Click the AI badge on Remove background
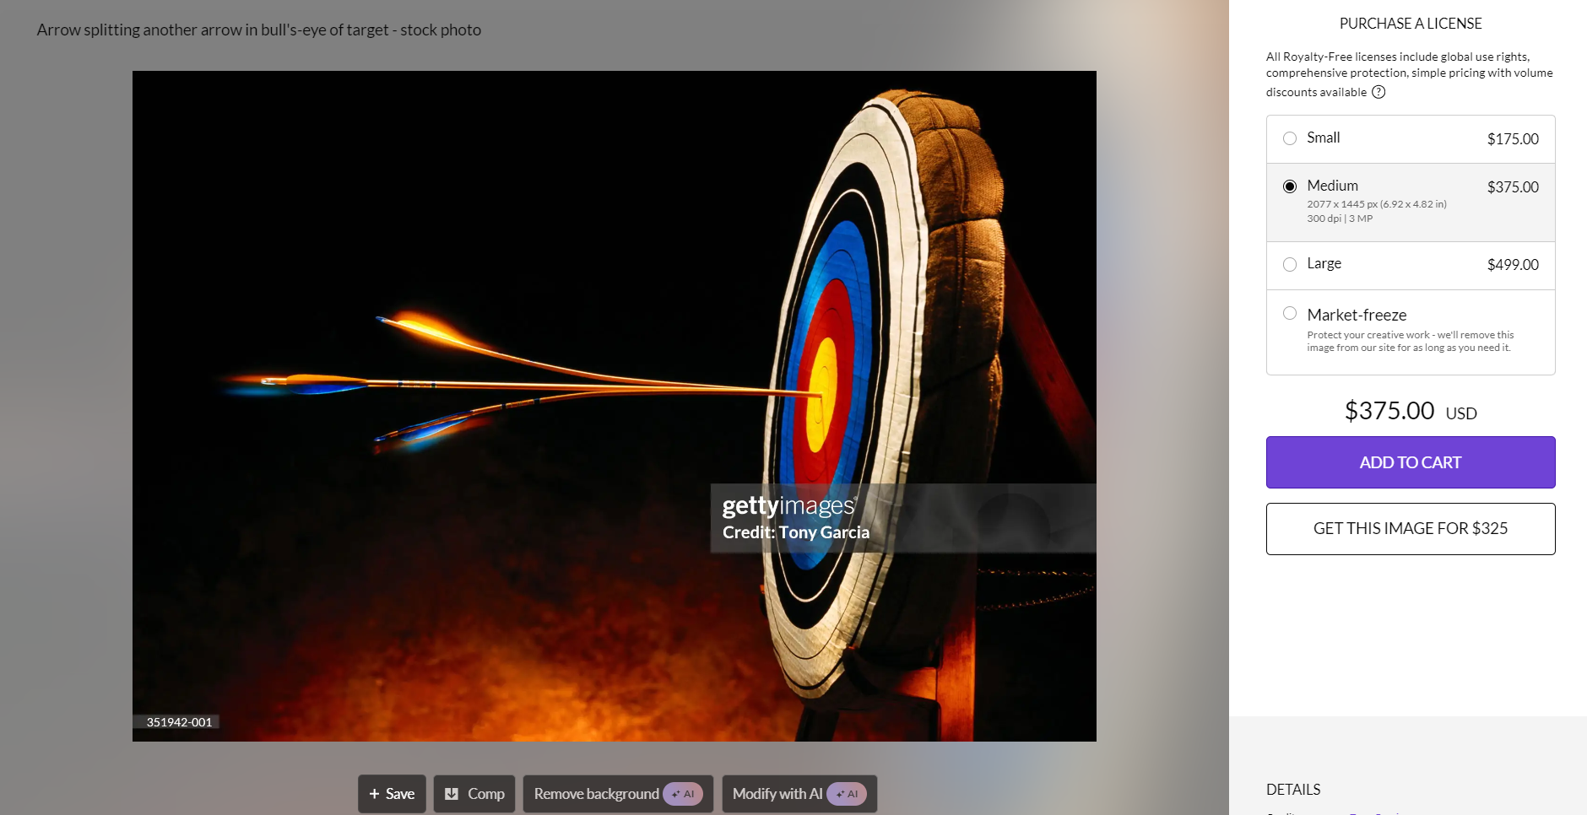Image resolution: width=1587 pixels, height=815 pixels. (683, 794)
